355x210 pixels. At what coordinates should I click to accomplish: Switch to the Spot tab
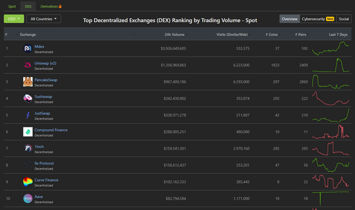pyautogui.click(x=12, y=6)
